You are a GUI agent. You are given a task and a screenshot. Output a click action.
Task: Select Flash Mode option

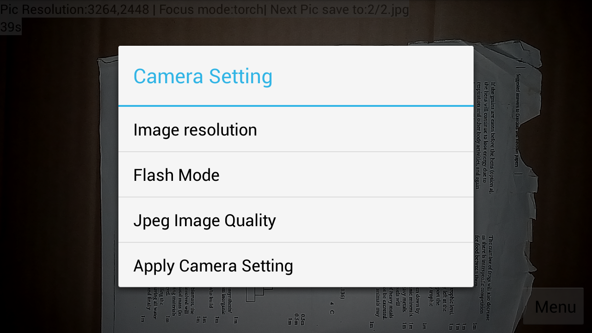[296, 175]
